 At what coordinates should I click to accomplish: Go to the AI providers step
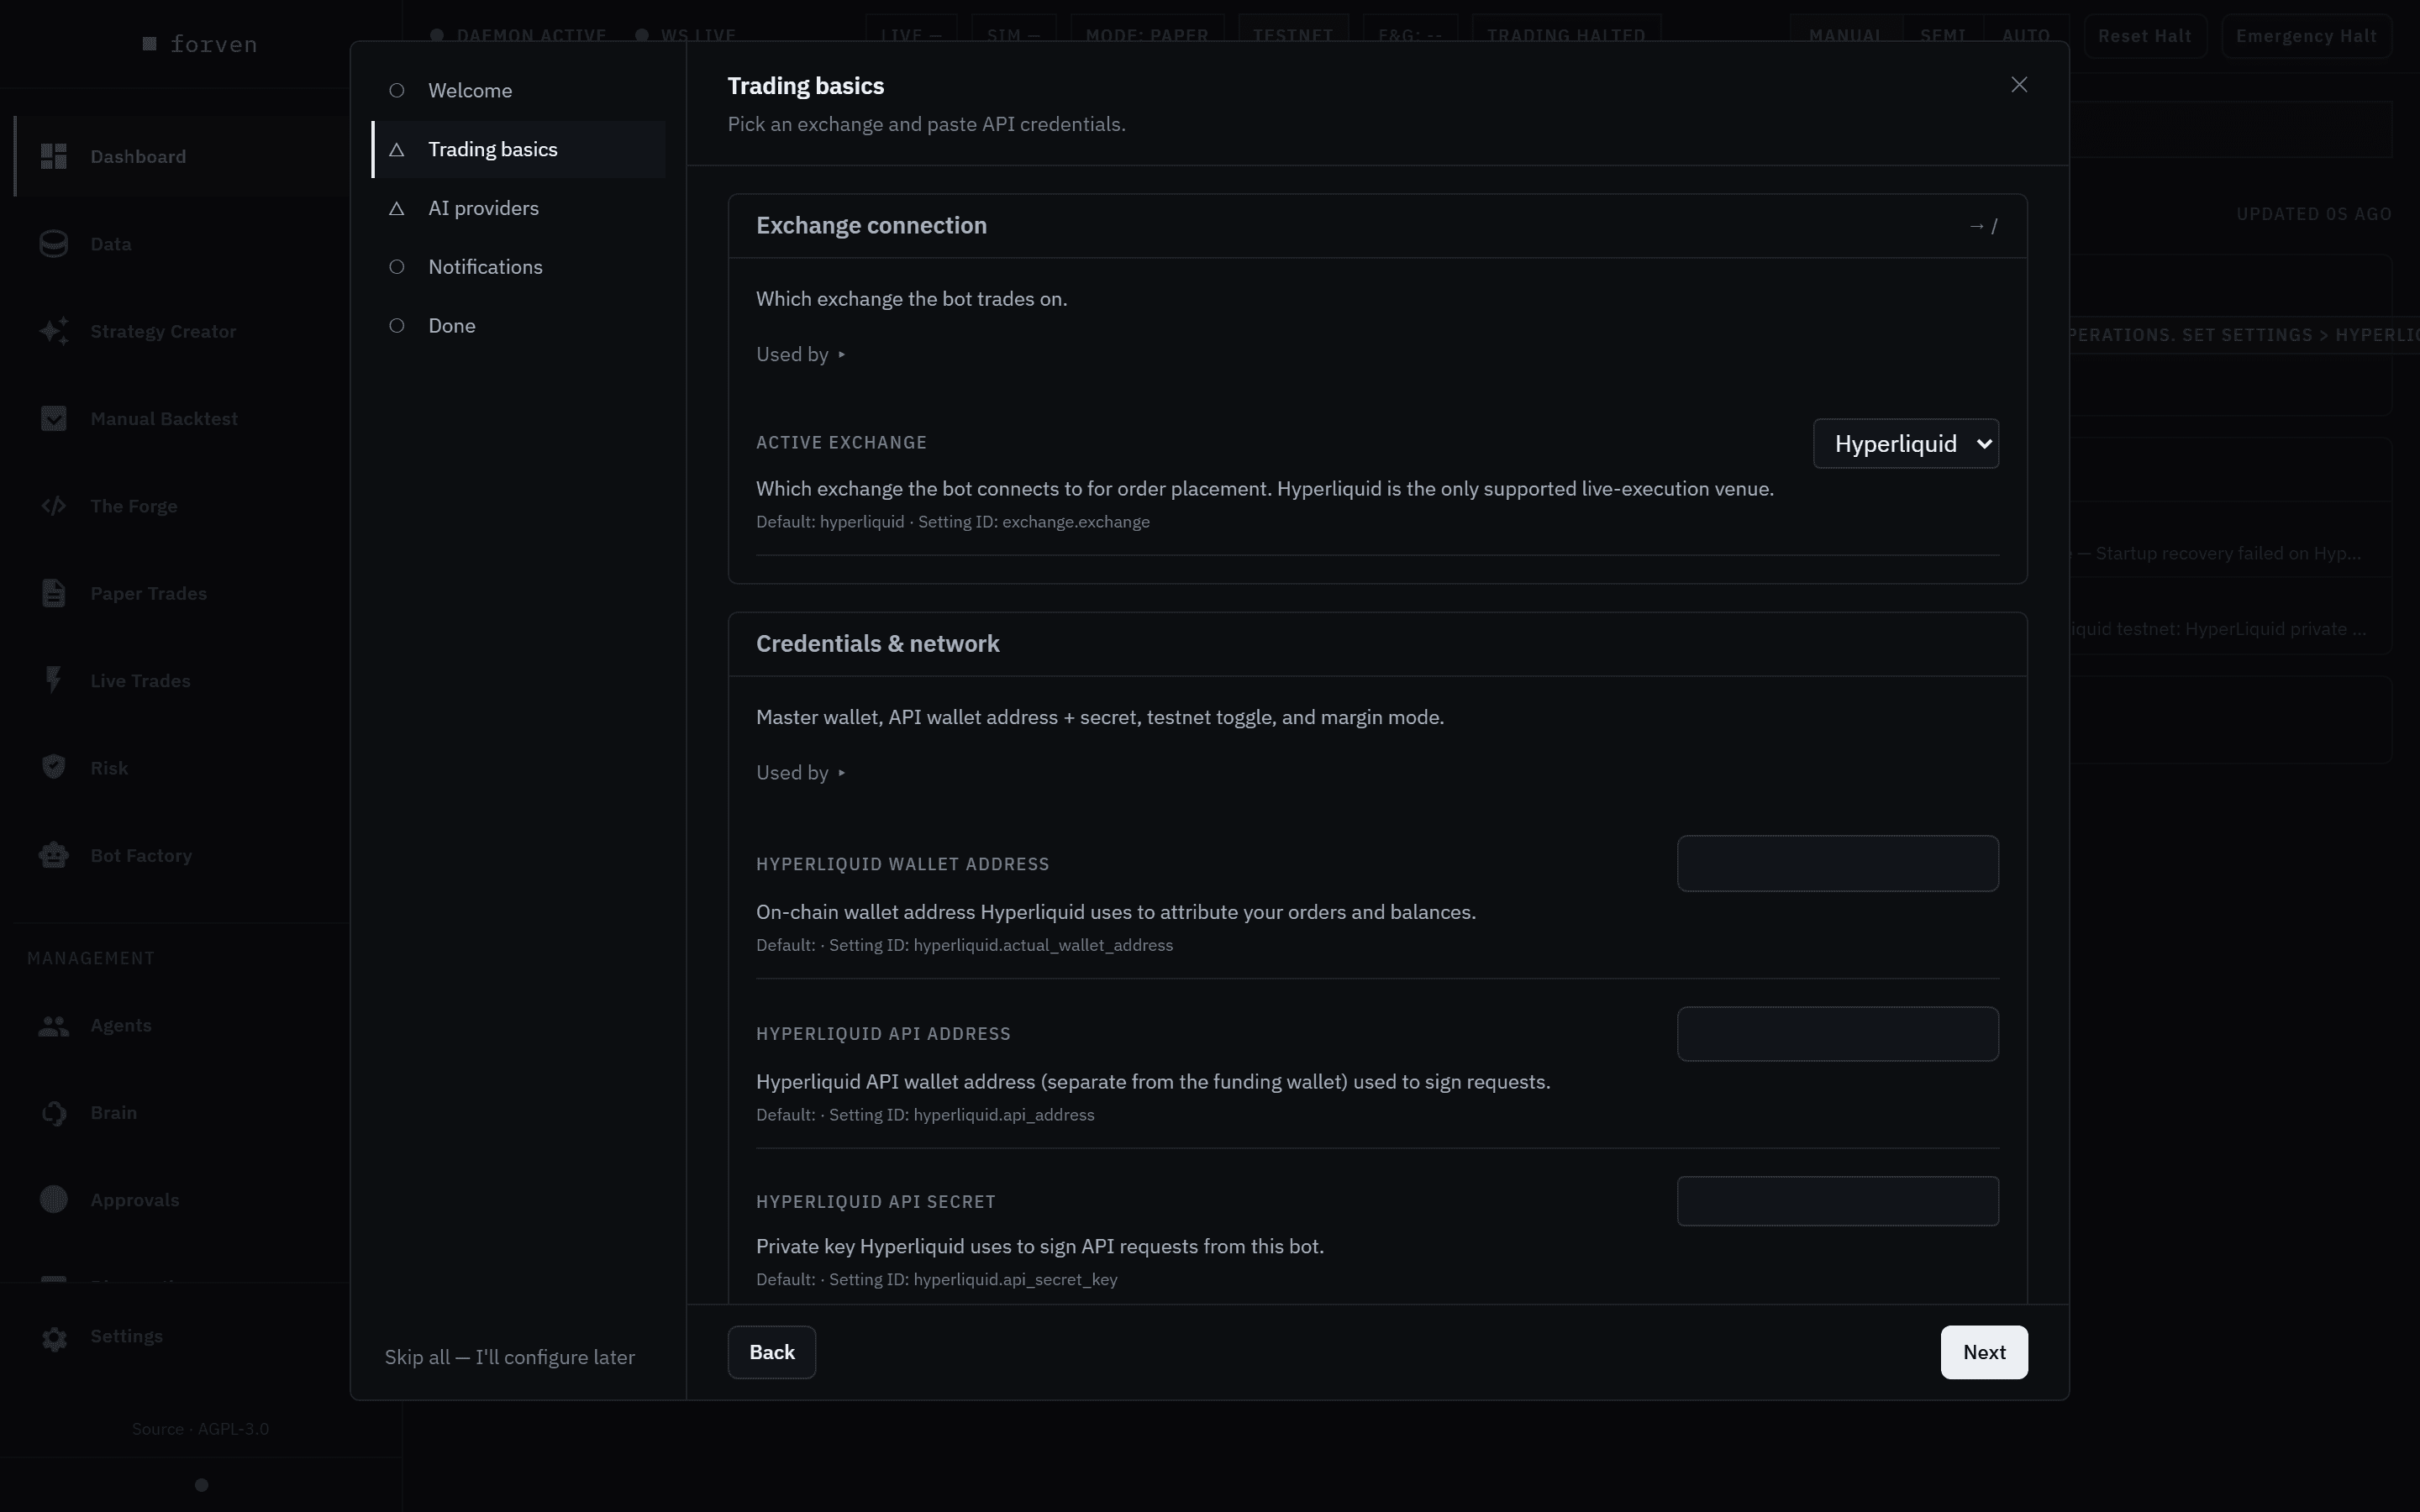click(518, 208)
